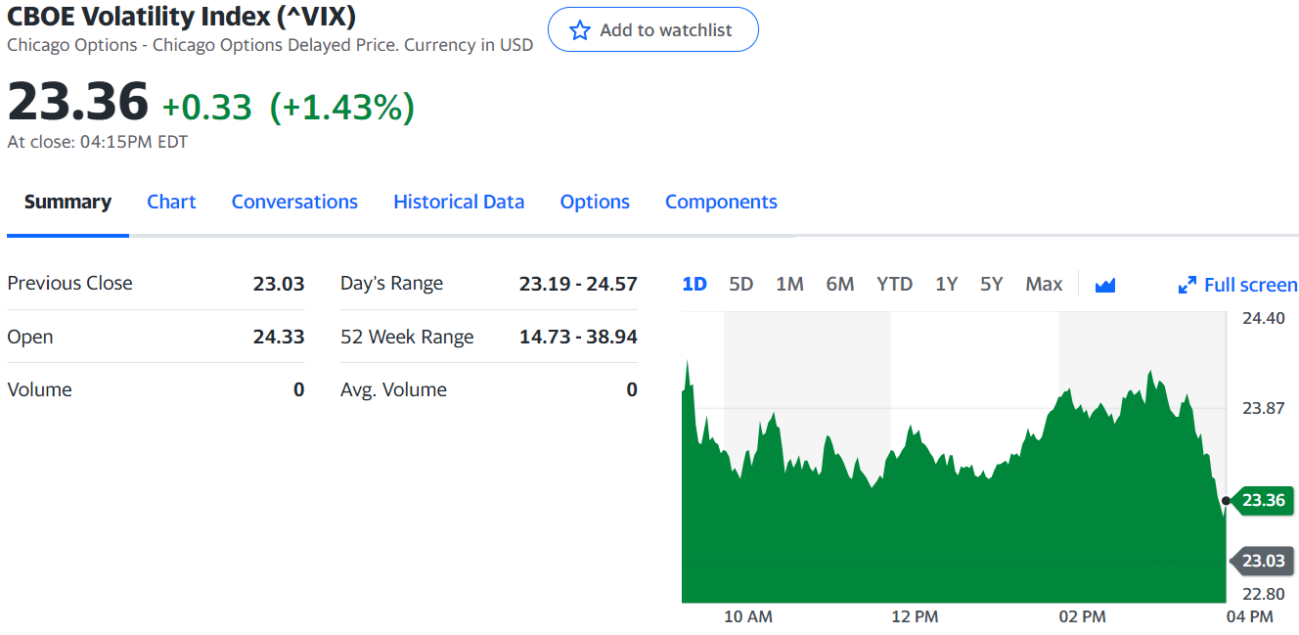Switch to the Chart tab

click(171, 202)
